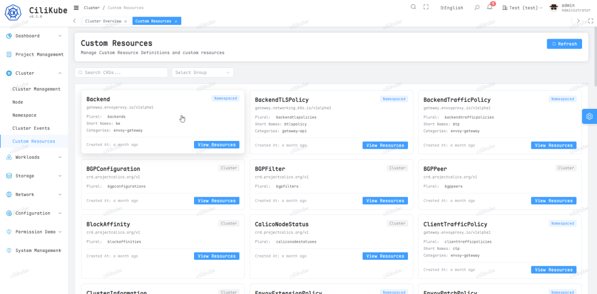View Resources for BGPConfiguration
The image size is (597, 294).
(217, 201)
